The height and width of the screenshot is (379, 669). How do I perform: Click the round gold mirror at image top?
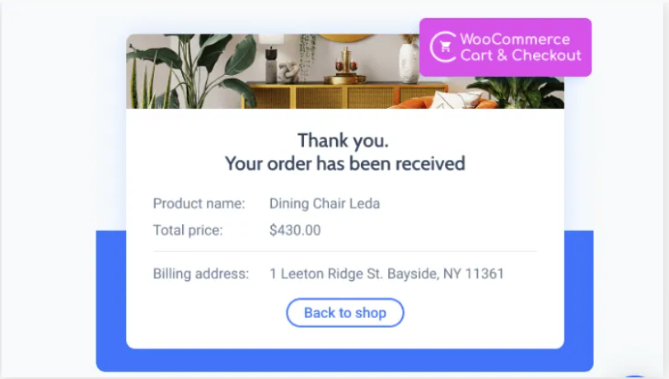tap(344, 38)
